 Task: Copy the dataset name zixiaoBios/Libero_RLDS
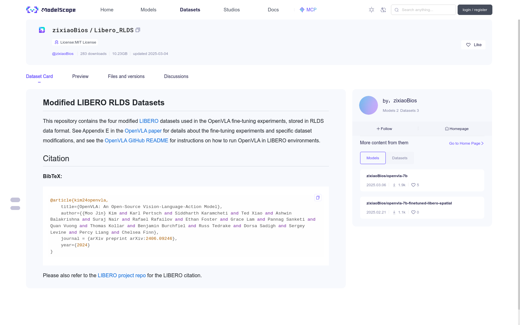click(x=138, y=30)
